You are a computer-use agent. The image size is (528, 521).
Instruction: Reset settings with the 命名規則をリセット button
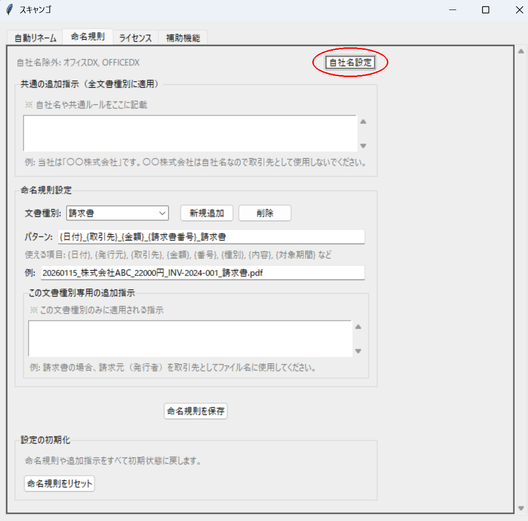click(59, 483)
